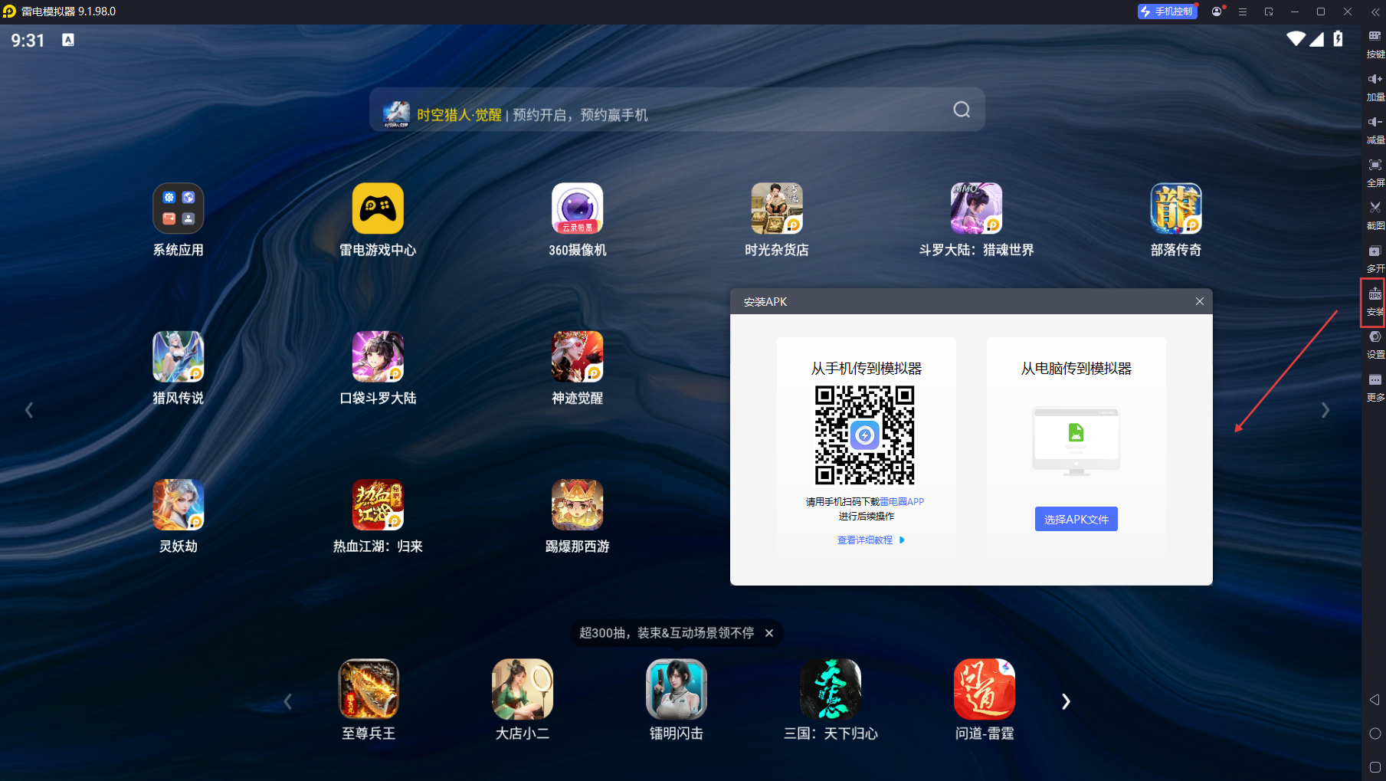This screenshot has height=781, width=1386.
Task: Take a screenshot with 截图 tool
Action: click(x=1375, y=216)
